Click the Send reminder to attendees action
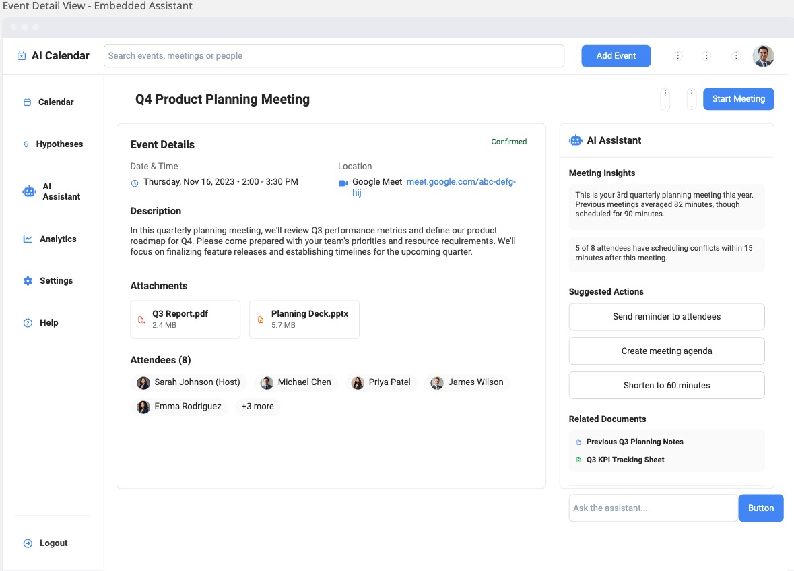The height and width of the screenshot is (571, 794). [666, 316]
